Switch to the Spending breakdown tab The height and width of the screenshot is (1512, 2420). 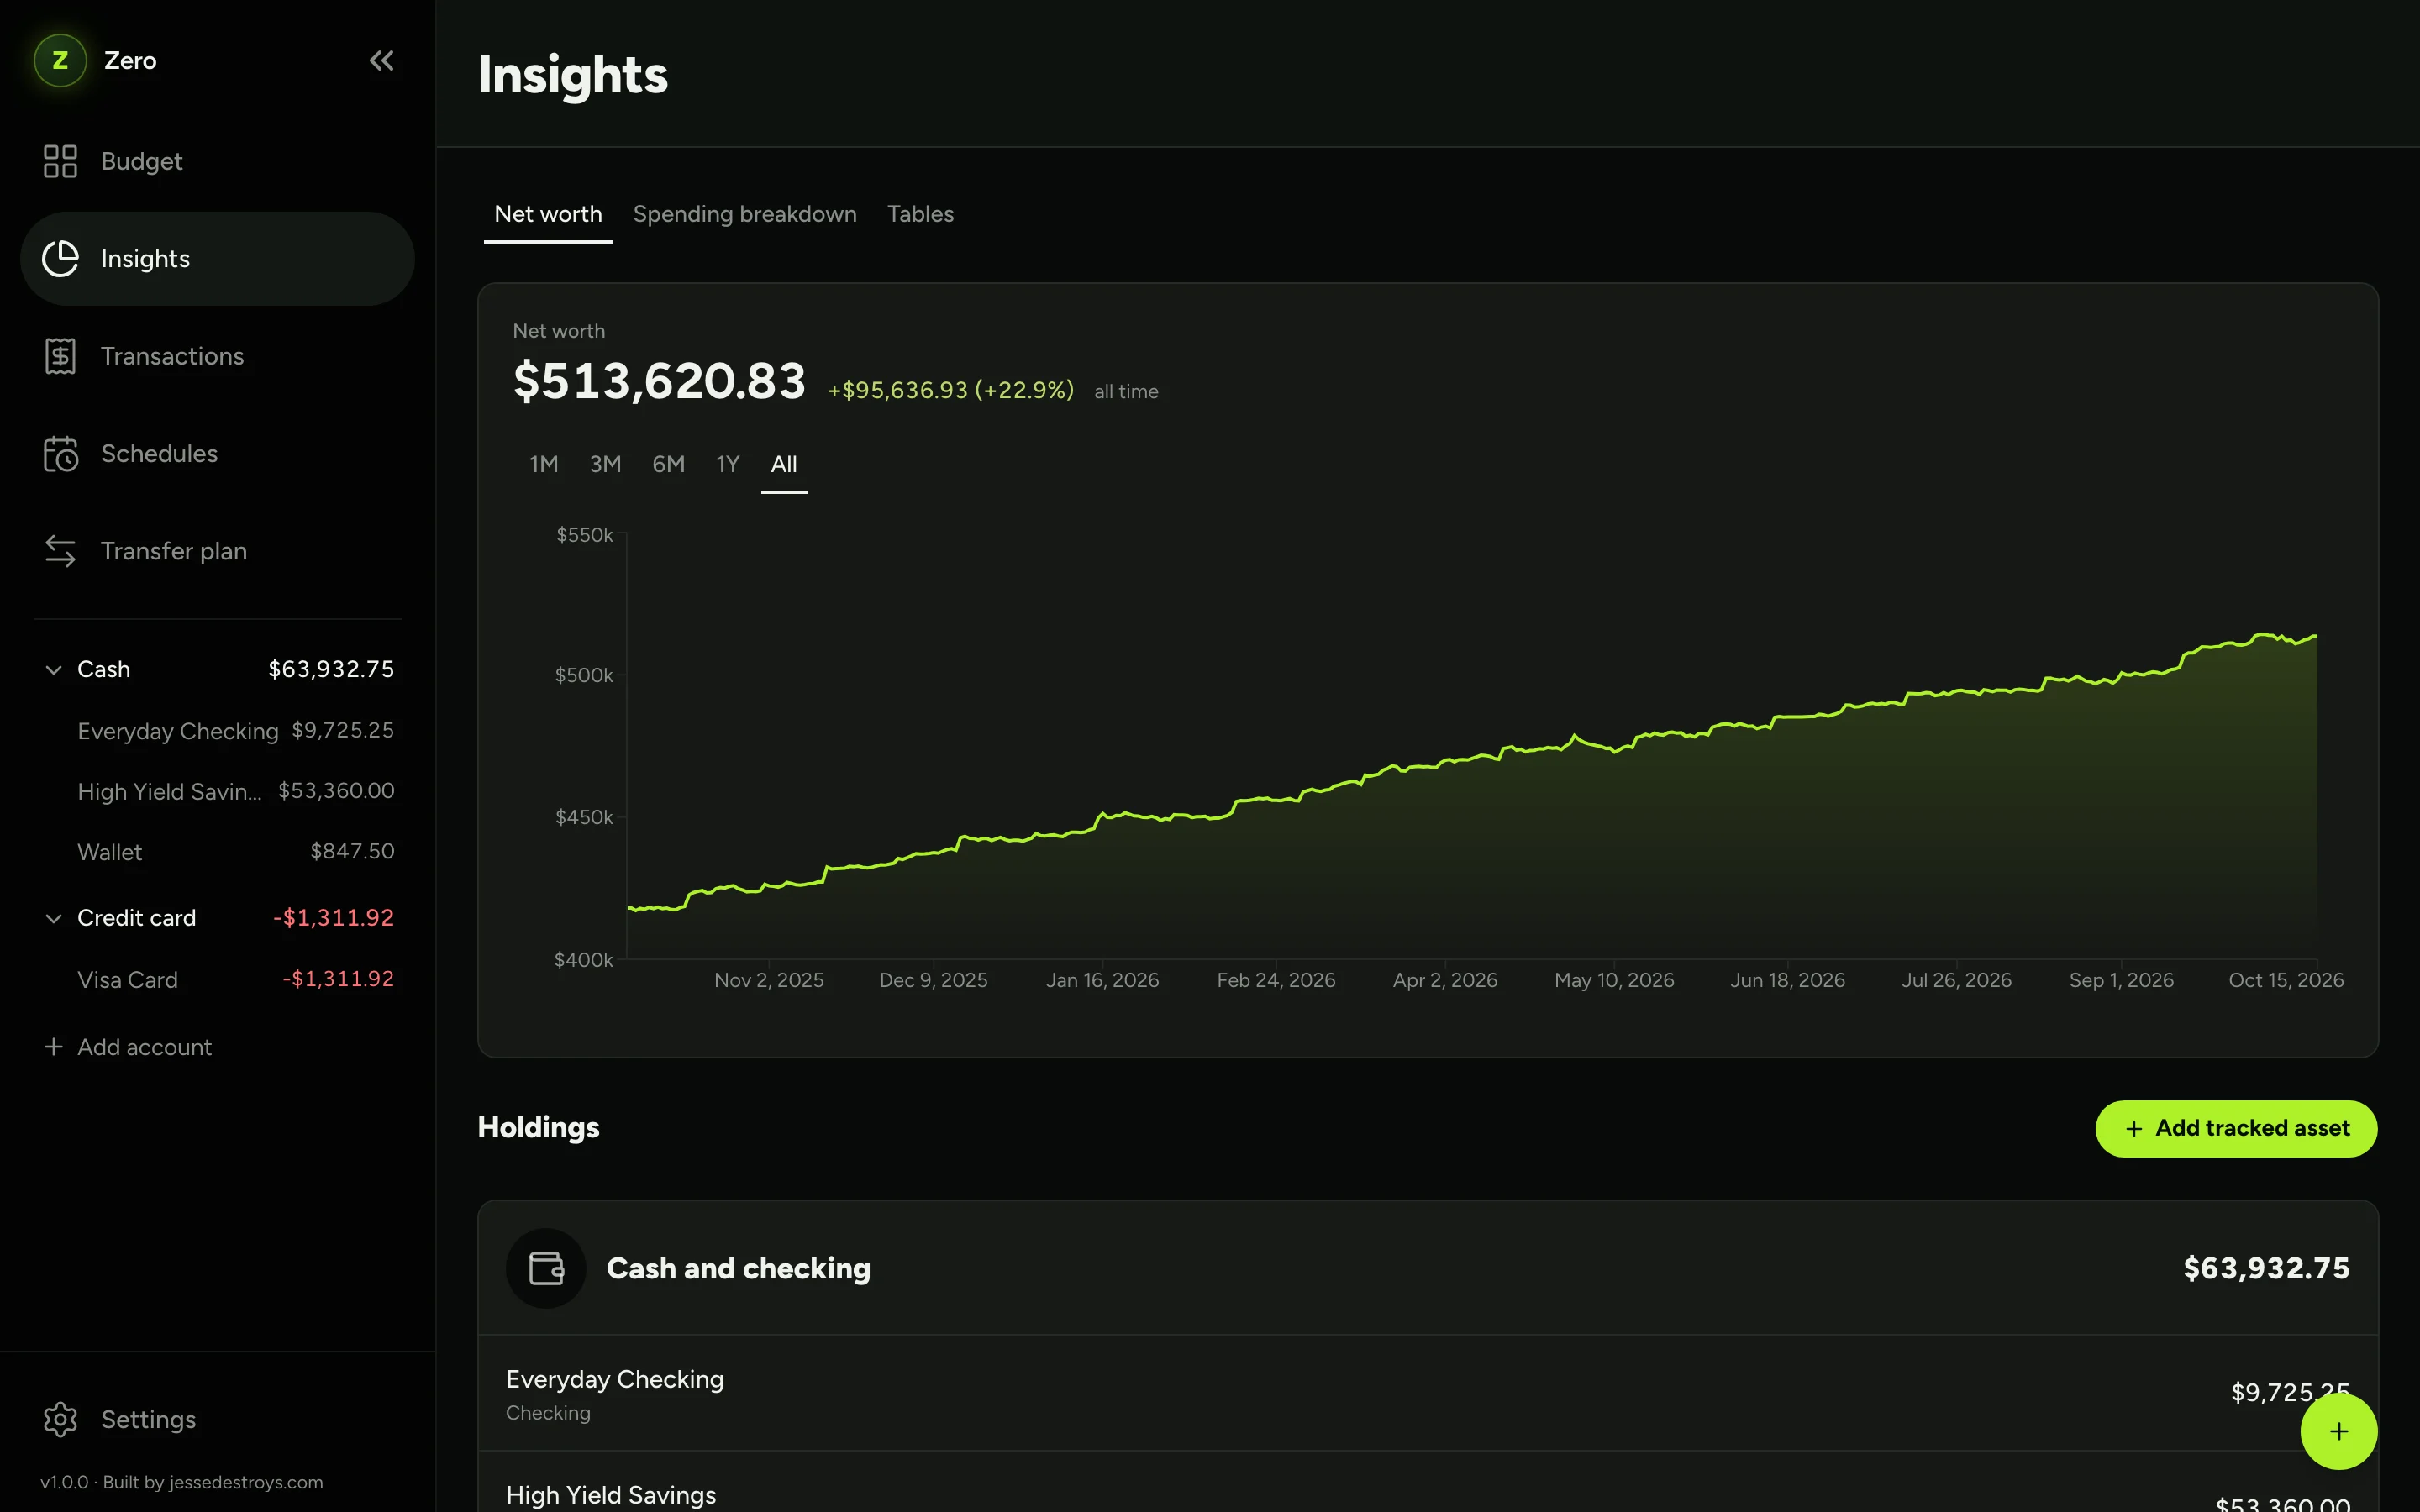pyautogui.click(x=745, y=214)
